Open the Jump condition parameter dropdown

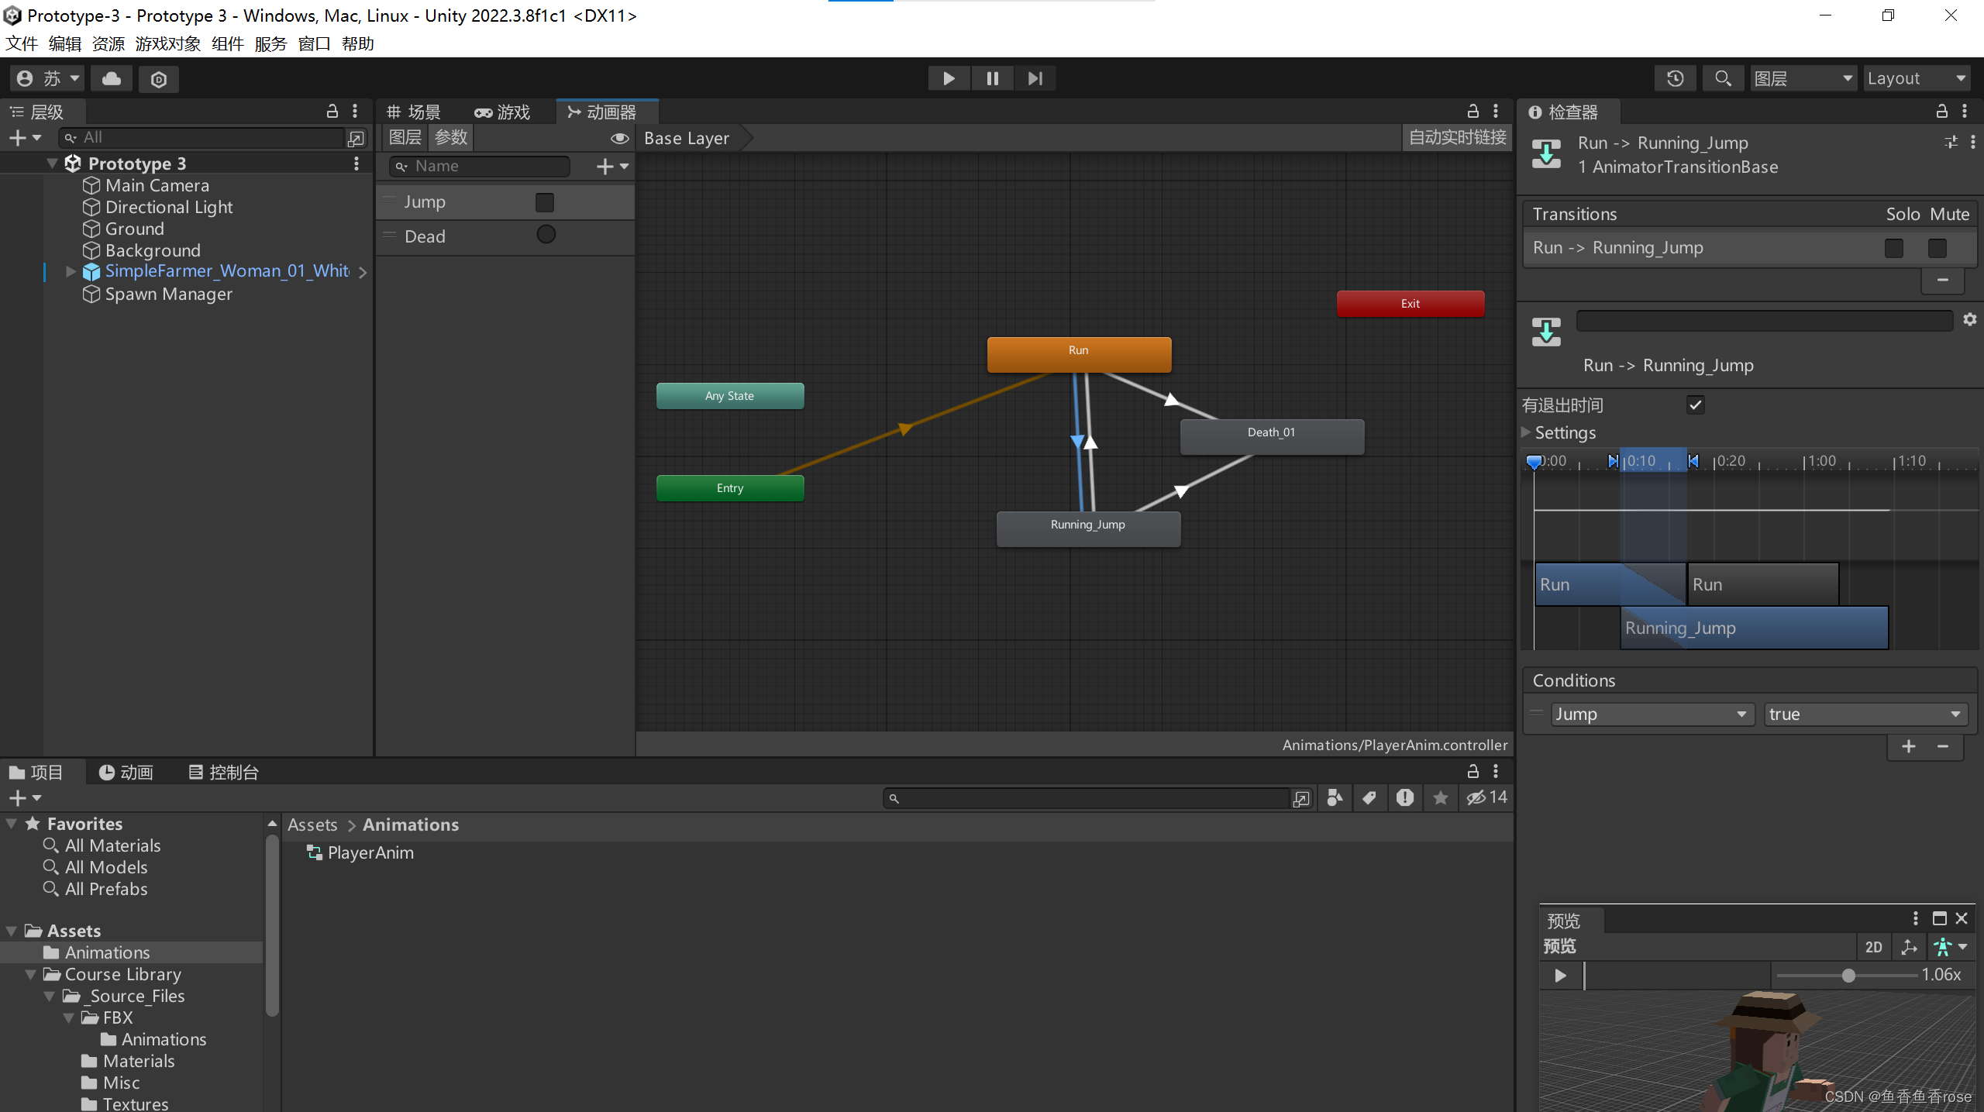tap(1650, 714)
